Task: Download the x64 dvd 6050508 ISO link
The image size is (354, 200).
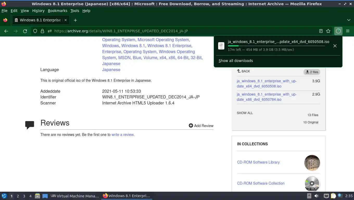Action: click(x=267, y=84)
